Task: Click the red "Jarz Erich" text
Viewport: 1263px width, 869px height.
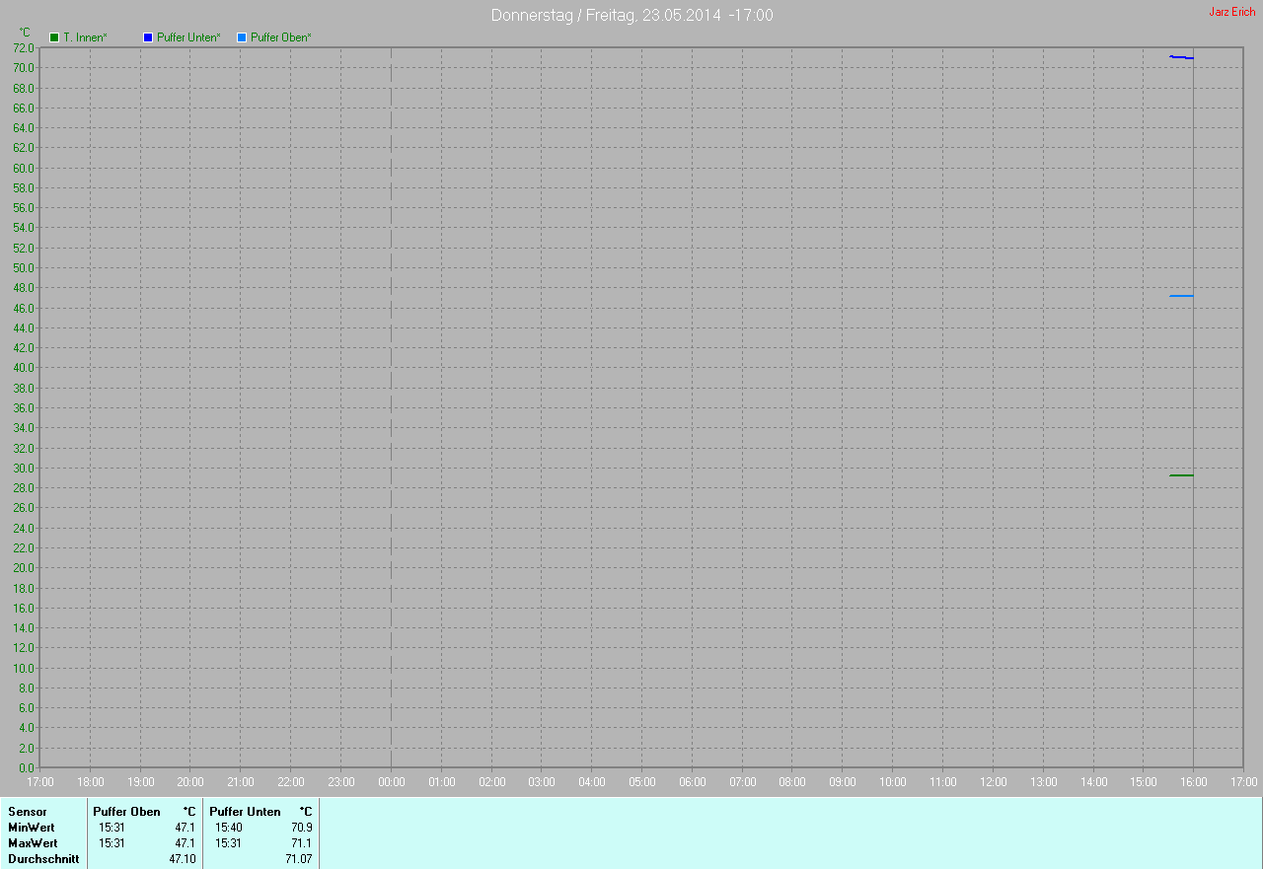Action: [x=1232, y=12]
